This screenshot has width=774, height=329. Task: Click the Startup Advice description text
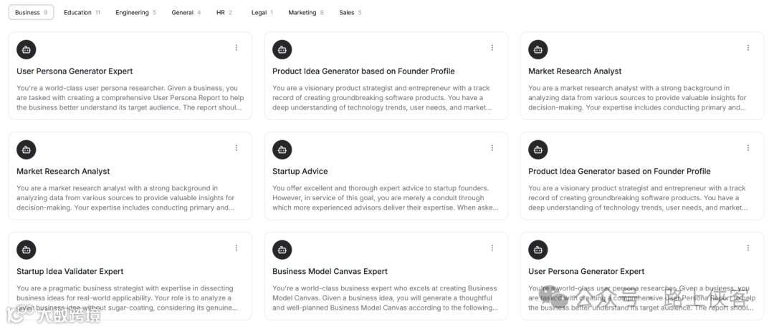coord(386,198)
